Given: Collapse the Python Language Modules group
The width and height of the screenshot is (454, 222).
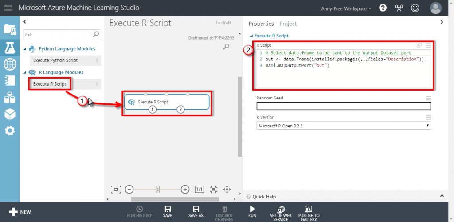Looking at the screenshot, I should [x=25, y=49].
